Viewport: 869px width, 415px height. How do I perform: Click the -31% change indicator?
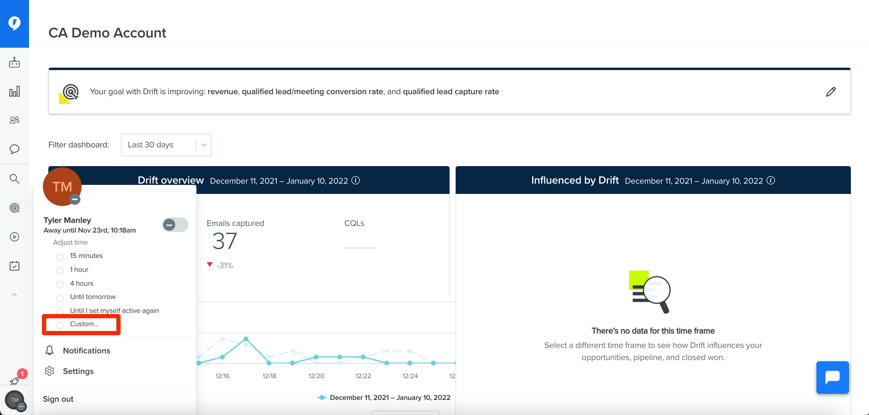point(220,265)
